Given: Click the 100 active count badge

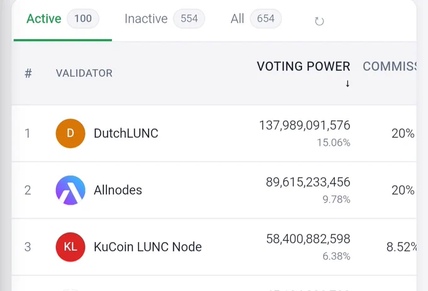Looking at the screenshot, I should [x=83, y=18].
